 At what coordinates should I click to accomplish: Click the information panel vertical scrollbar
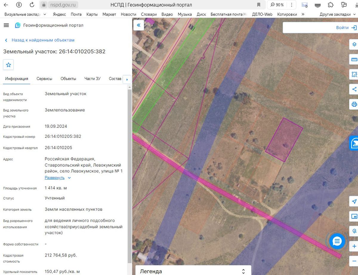coord(130,176)
